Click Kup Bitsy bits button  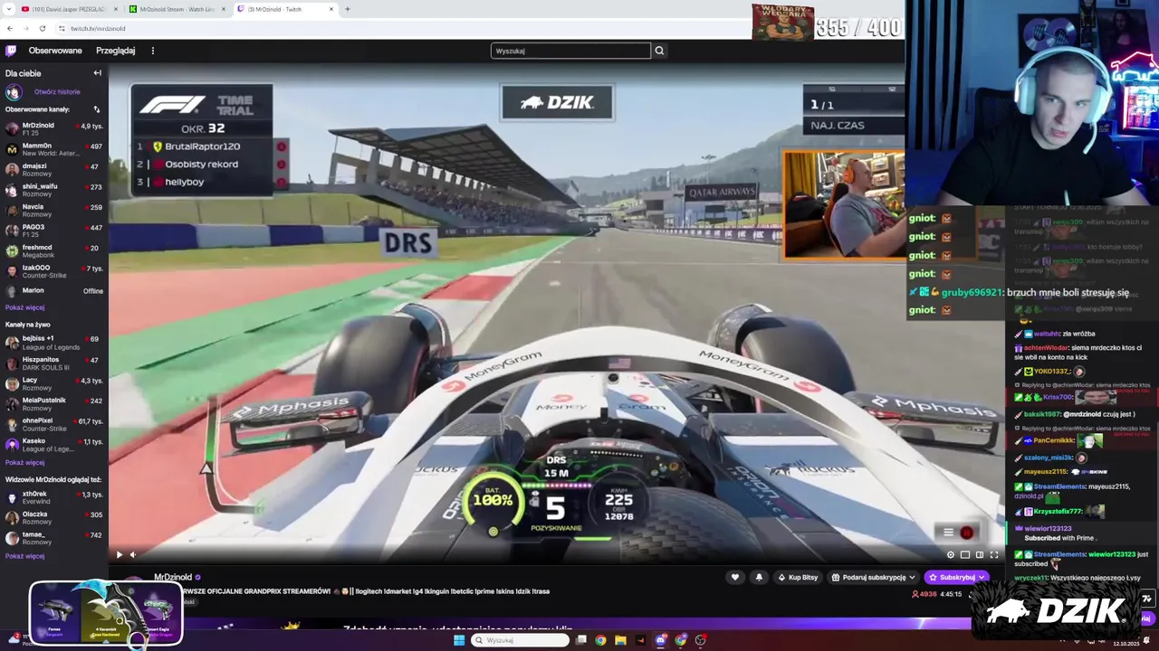[x=797, y=577]
